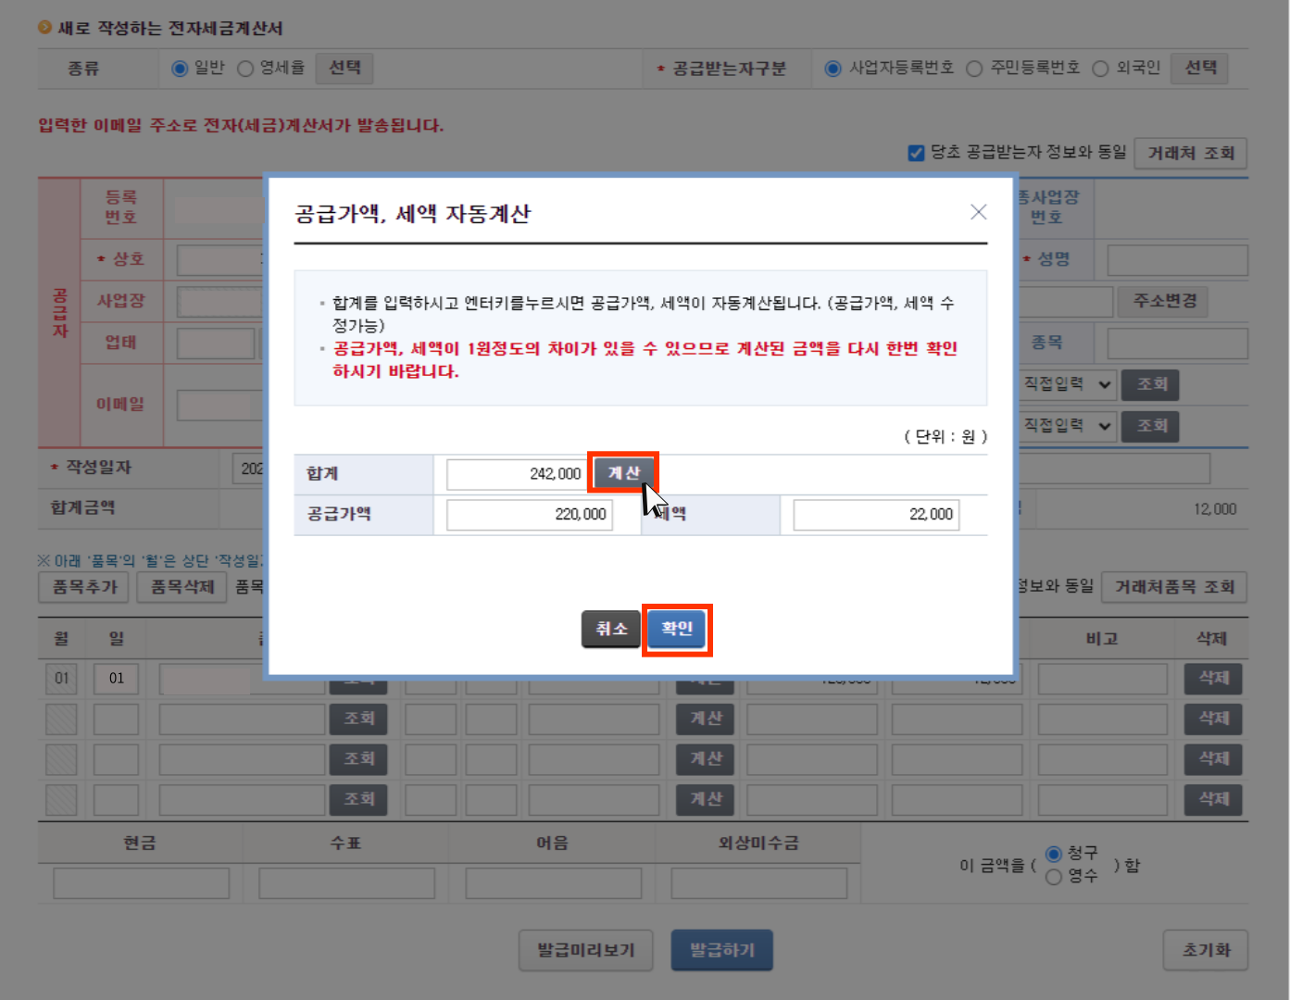This screenshot has height=1000, width=1290.
Task: Expand the second 직접입력 dropdown
Action: 1067,426
